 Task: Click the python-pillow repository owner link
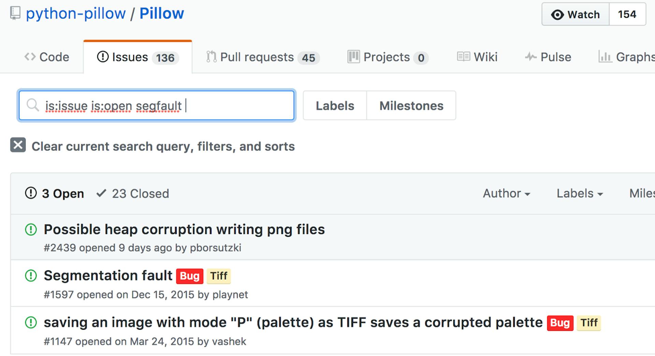coord(76,13)
